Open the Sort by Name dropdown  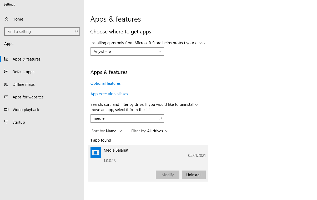(x=107, y=131)
